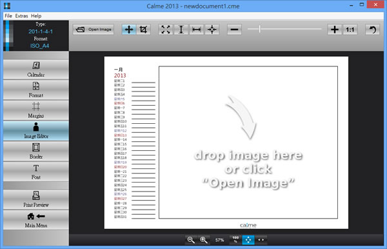387x249 pixels.
Task: Open the Extras menu
Action: pyautogui.click(x=21, y=15)
